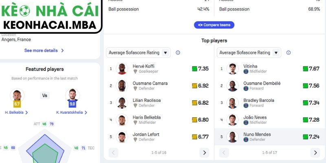Click Vitinha's player avatar
The height and width of the screenshot is (163, 326).
point(233,69)
